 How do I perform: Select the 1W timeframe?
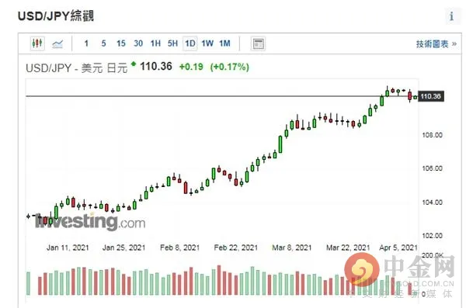click(x=207, y=43)
